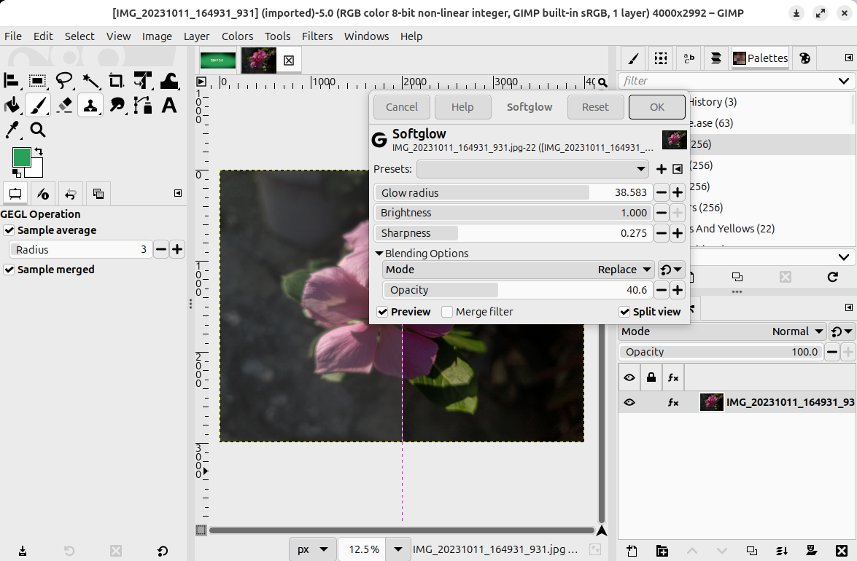This screenshot has width=857, height=561.
Task: Open the Filters menu
Action: point(317,36)
